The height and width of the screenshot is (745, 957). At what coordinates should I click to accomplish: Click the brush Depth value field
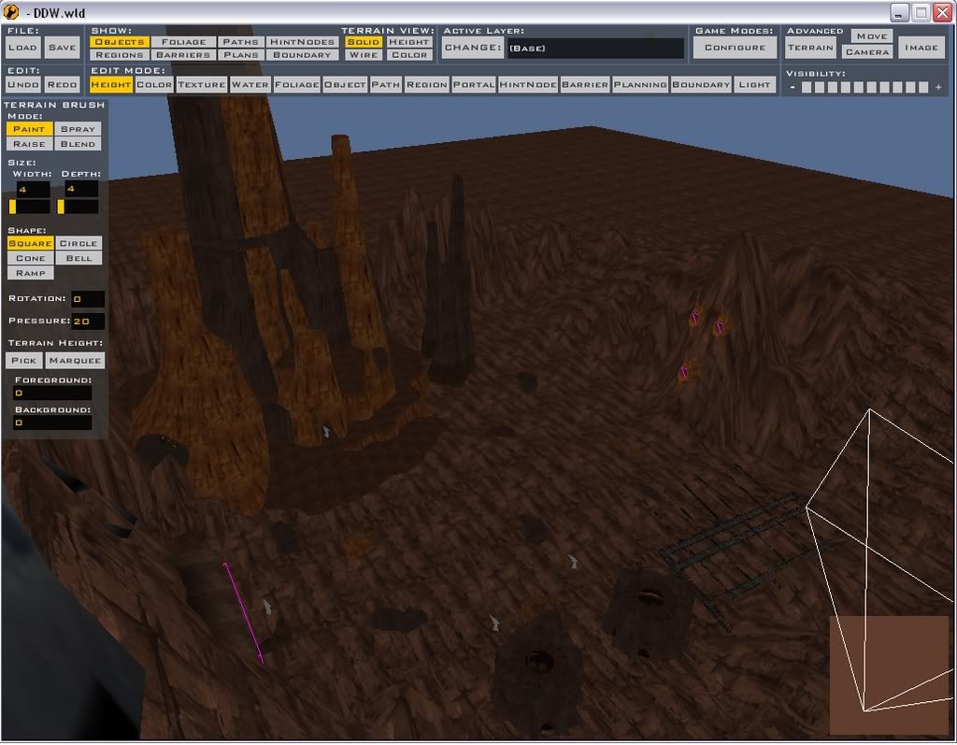pyautogui.click(x=81, y=190)
